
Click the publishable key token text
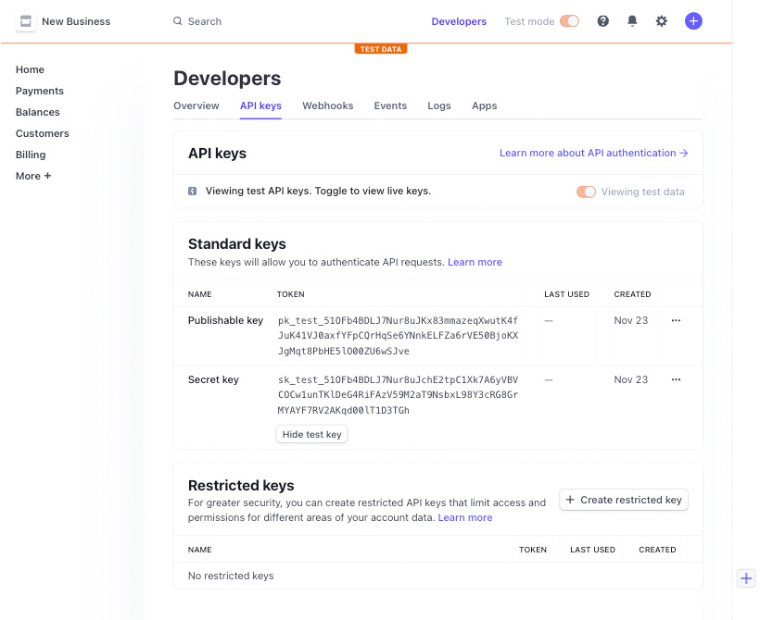tap(398, 335)
